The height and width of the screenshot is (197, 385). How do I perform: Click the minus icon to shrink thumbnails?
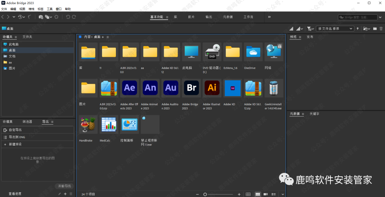pyautogui.click(x=197, y=194)
